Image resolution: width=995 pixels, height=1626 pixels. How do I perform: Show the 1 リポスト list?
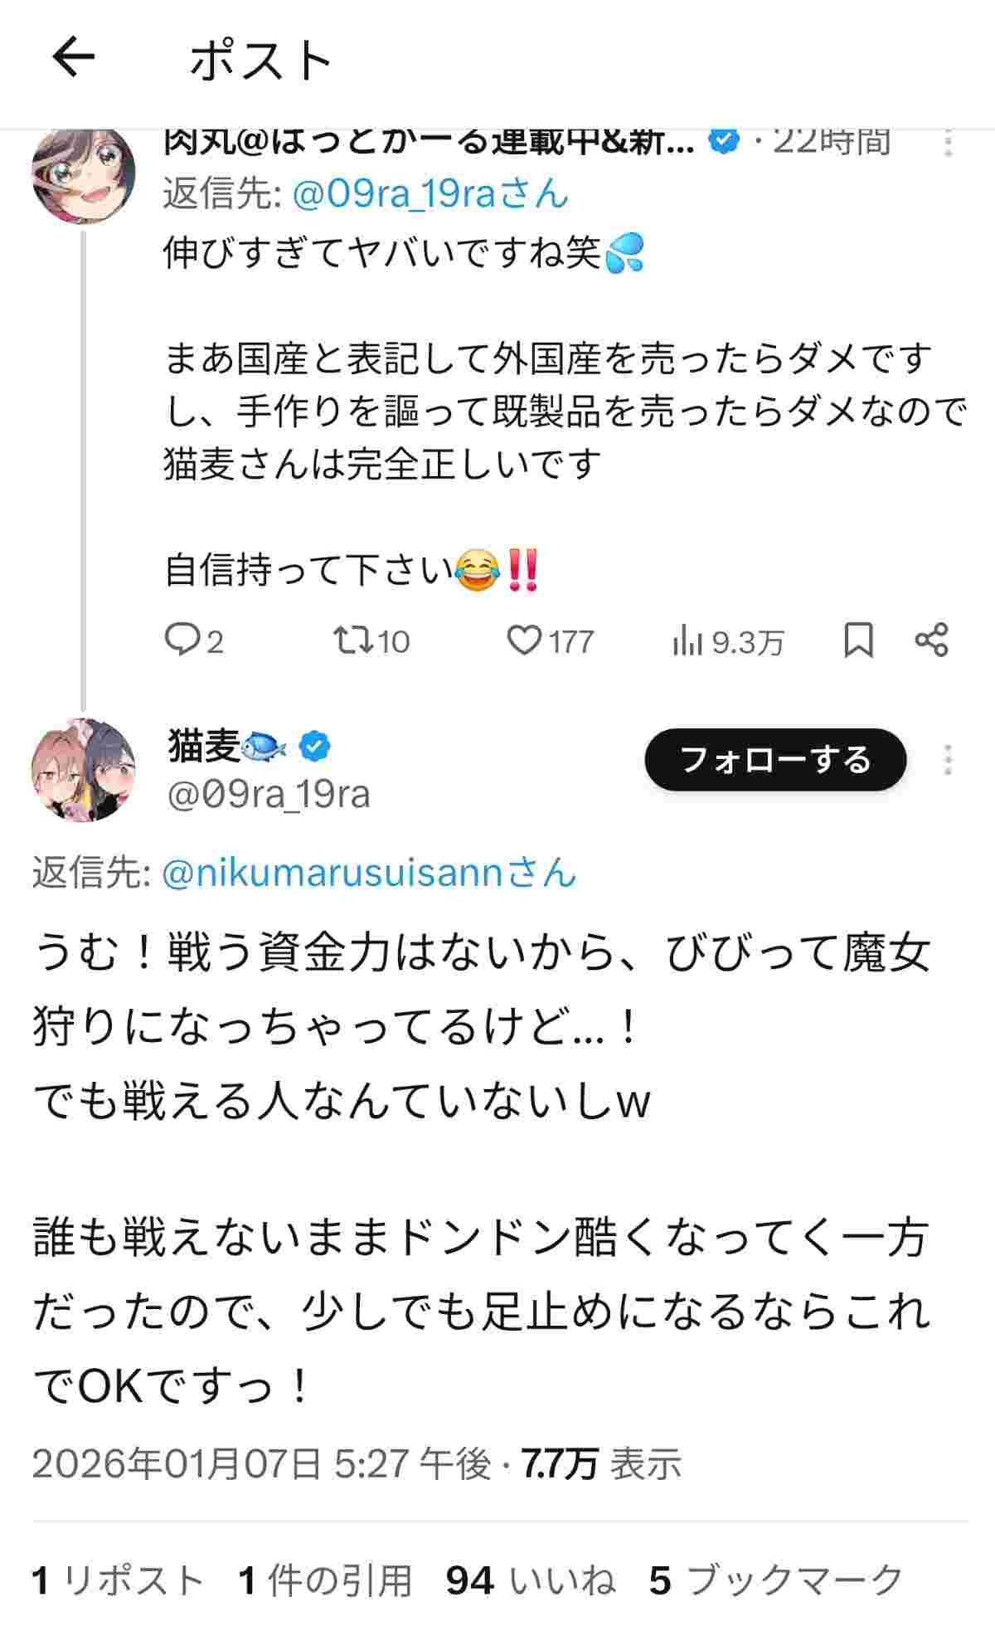(x=118, y=1580)
